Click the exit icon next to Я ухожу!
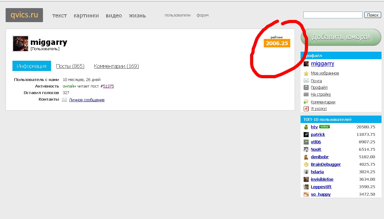 coord(306,109)
